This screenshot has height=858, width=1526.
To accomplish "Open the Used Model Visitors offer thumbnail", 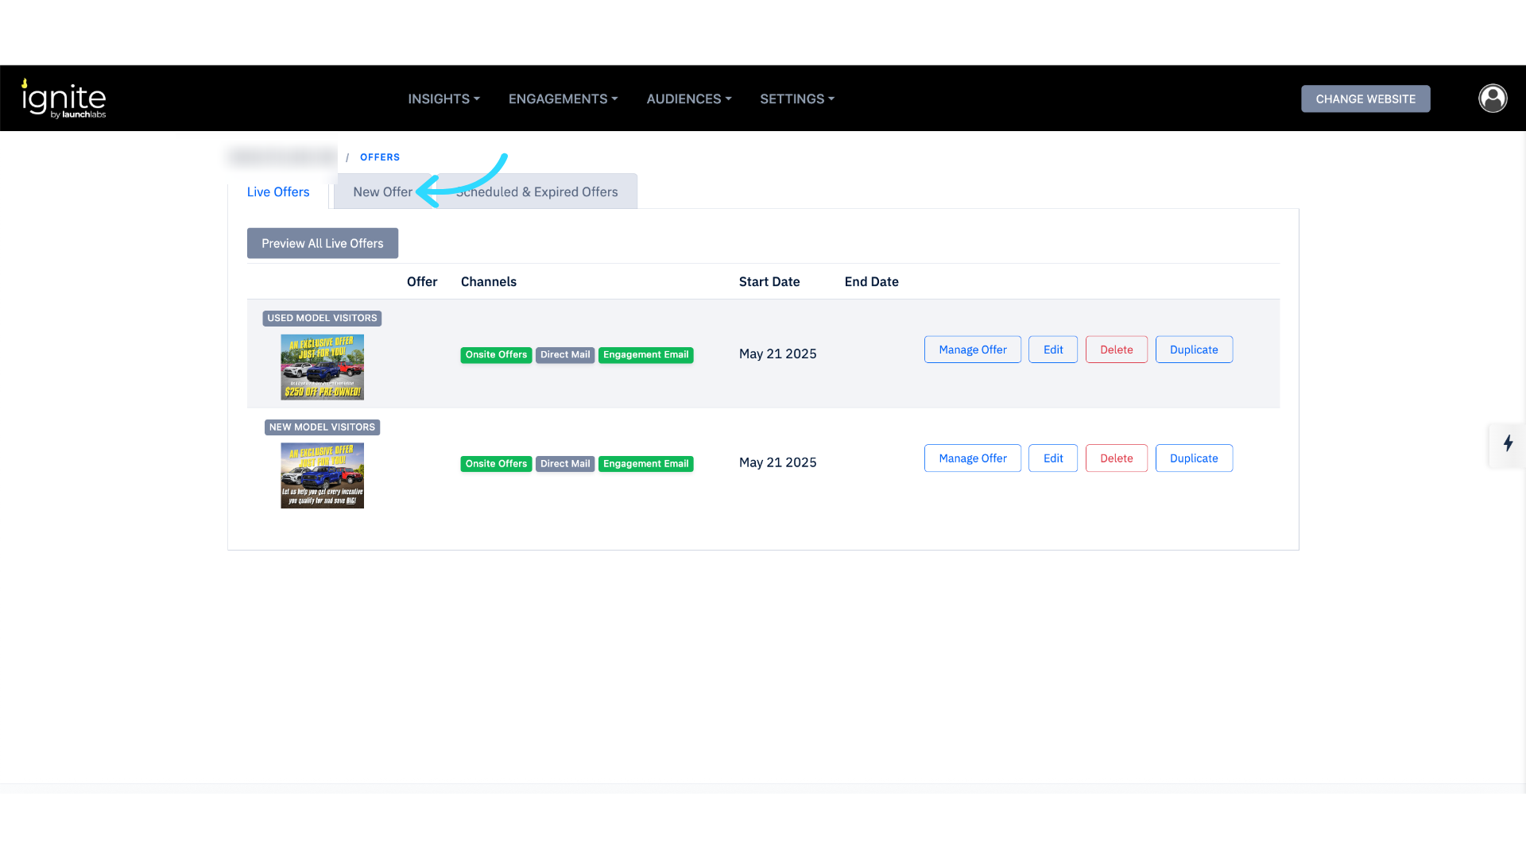I will [x=322, y=366].
